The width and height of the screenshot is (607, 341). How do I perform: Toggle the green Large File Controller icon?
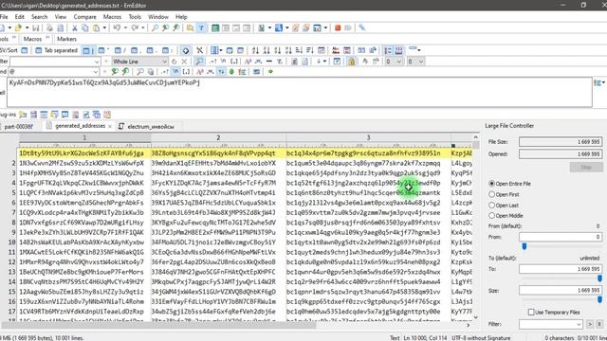click(x=215, y=27)
